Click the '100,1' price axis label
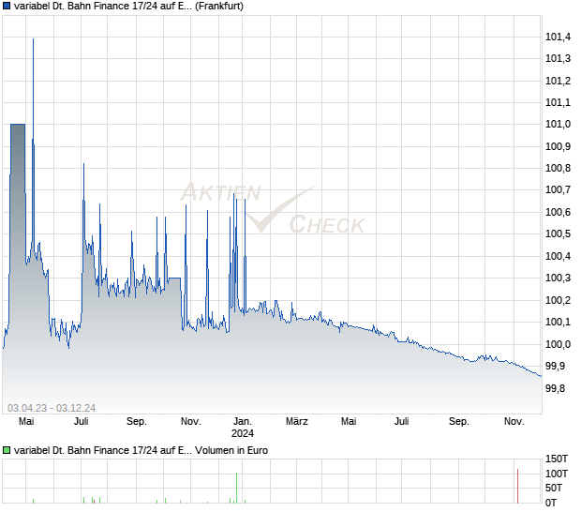The image size is (581, 512). (x=558, y=322)
